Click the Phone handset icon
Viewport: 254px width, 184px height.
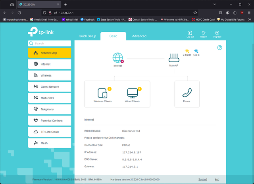coord(187,93)
